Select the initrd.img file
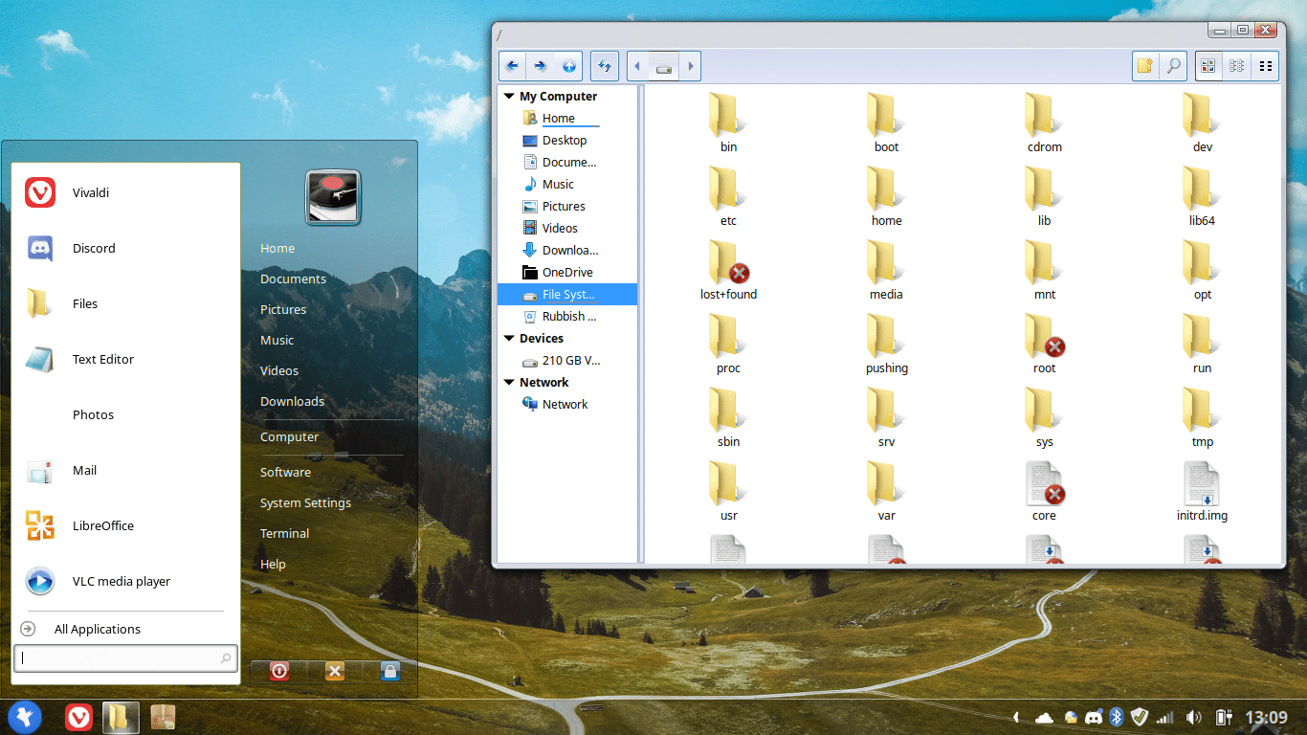 coord(1202,491)
